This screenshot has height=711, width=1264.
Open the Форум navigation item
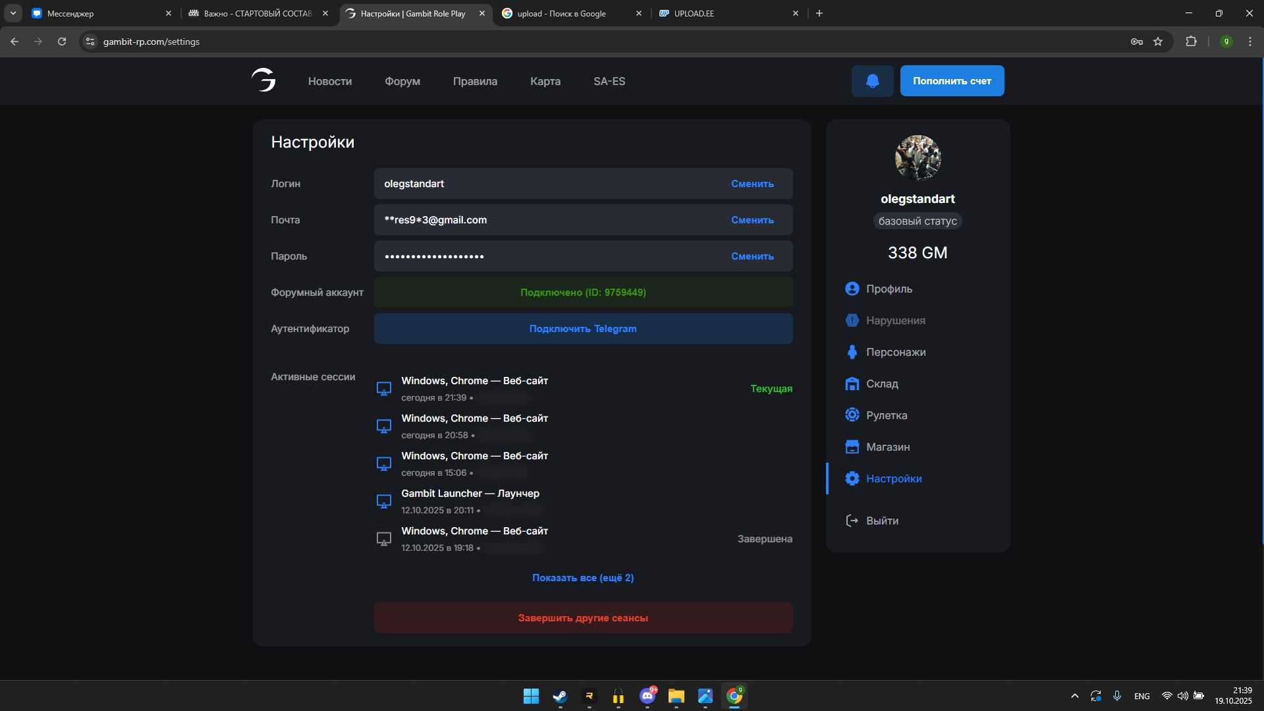tap(402, 81)
